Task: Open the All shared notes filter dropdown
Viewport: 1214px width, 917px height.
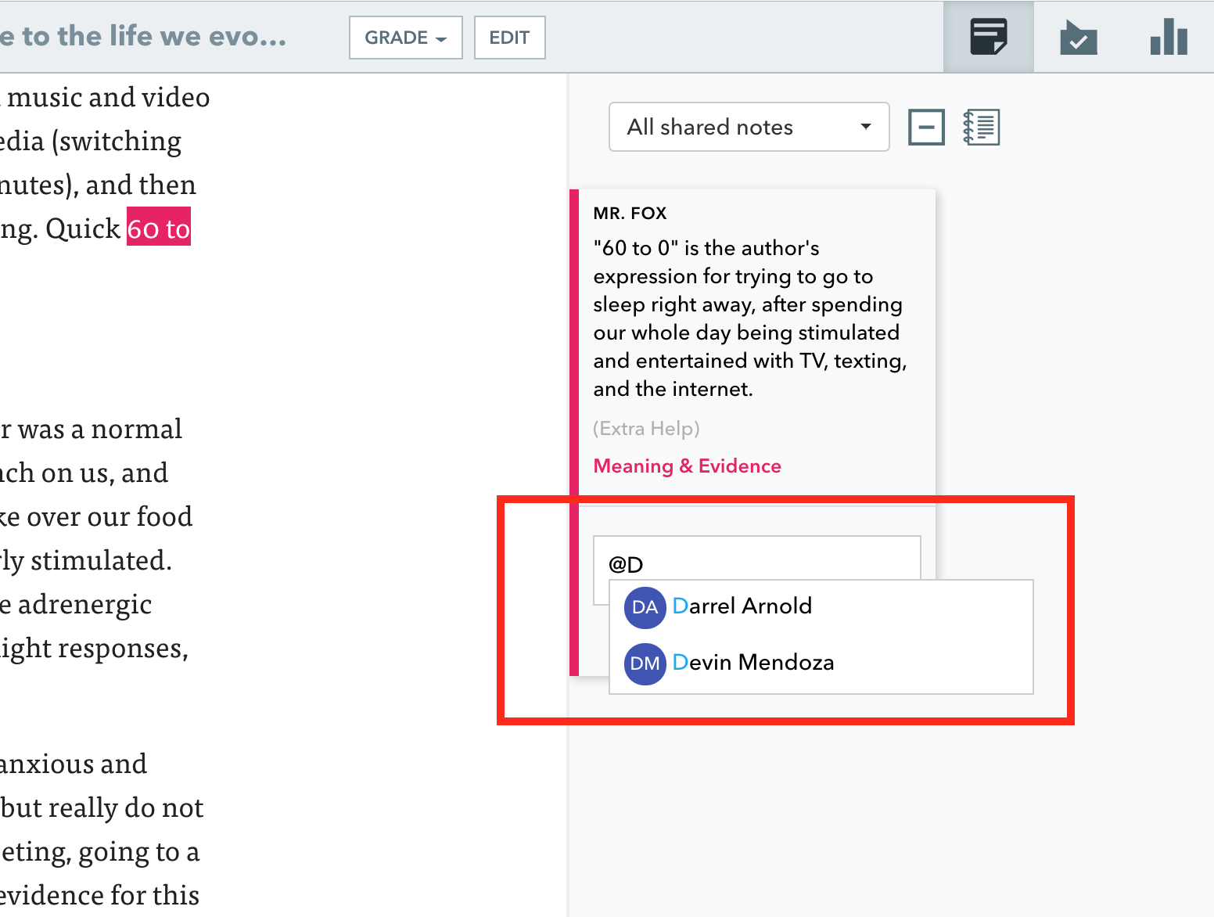Action: click(748, 127)
